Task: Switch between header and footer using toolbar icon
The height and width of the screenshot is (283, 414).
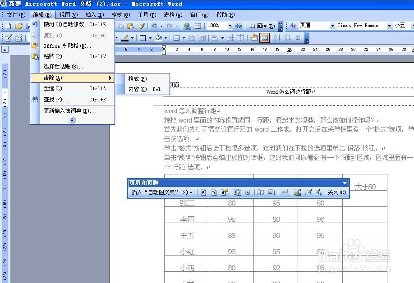Action: (297, 192)
